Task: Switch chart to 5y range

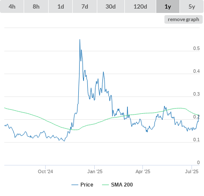Action: [x=192, y=6]
